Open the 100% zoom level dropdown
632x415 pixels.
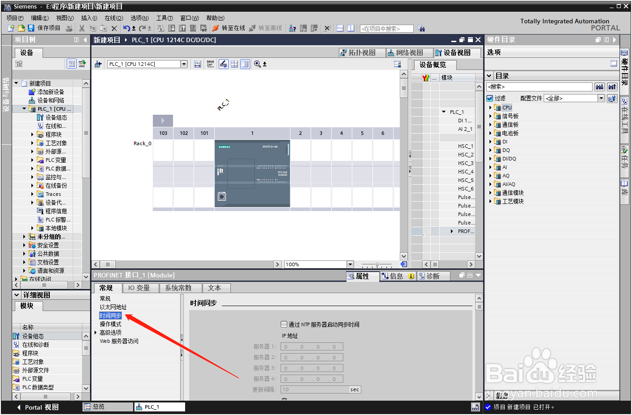click(x=351, y=264)
